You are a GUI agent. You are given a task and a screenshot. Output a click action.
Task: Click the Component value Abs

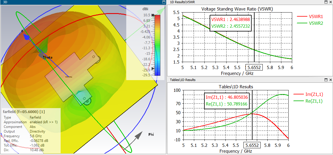(x=32, y=126)
